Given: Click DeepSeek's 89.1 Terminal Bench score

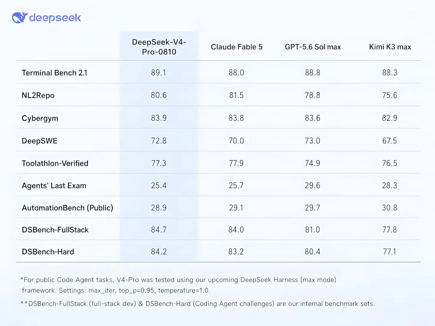Looking at the screenshot, I should coord(159,73).
